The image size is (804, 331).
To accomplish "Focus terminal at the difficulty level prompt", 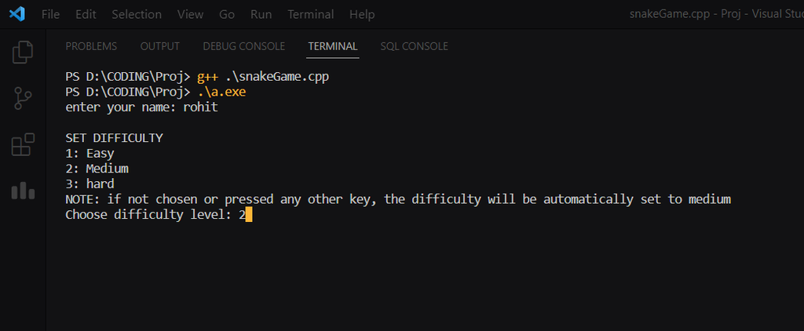I will click(248, 214).
